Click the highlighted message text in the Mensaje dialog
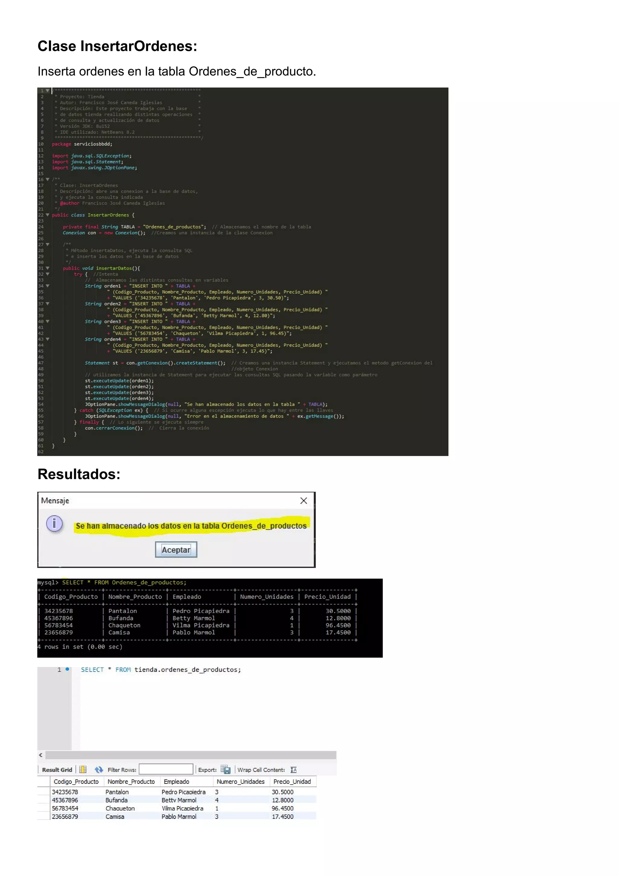This screenshot has height=876, width=619. (191, 526)
